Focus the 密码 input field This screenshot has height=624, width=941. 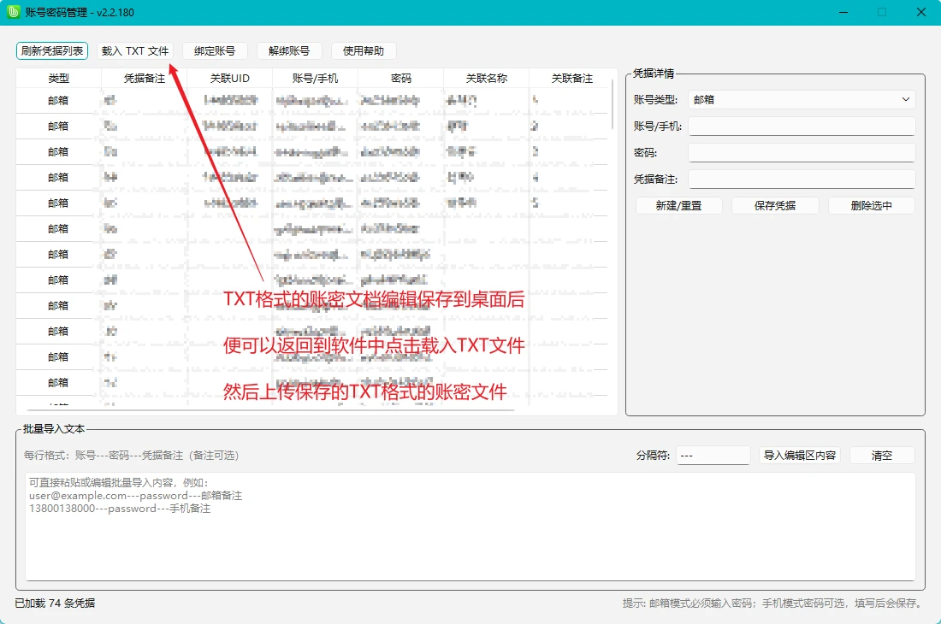[802, 152]
